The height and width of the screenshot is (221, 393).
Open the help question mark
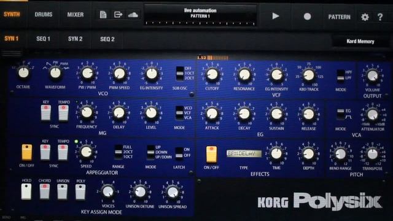[x=380, y=17]
